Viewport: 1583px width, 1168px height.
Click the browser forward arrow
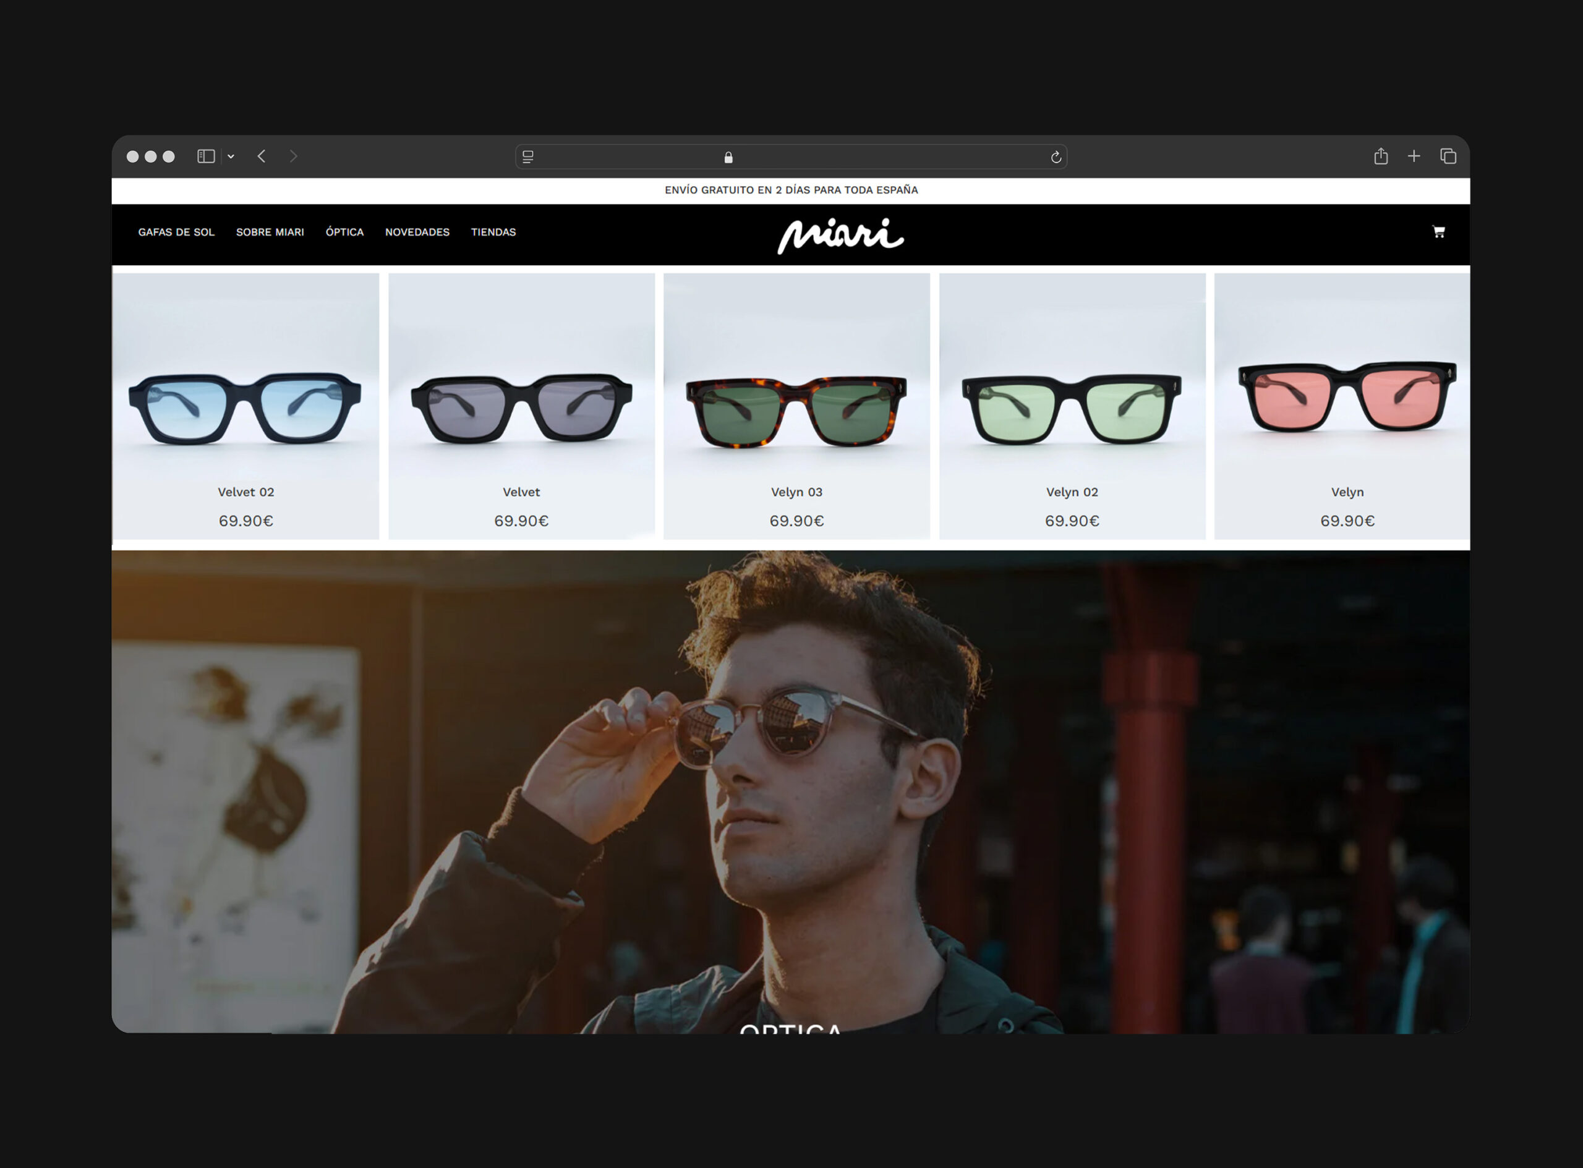tap(293, 156)
